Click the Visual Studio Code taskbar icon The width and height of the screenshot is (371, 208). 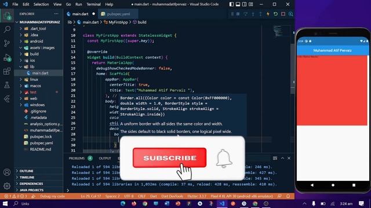click(221, 204)
